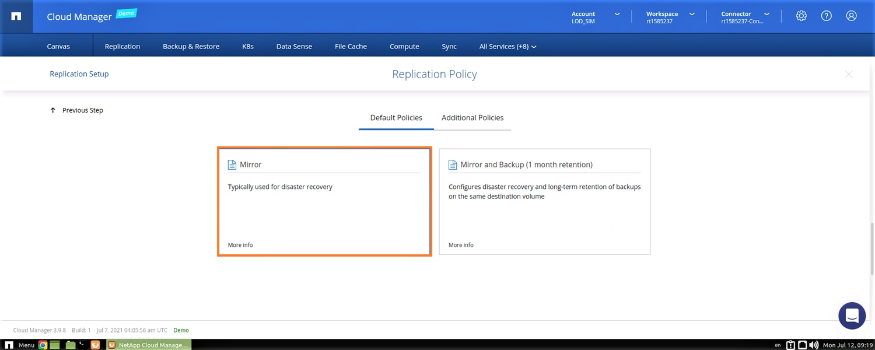Image resolution: width=875 pixels, height=350 pixels.
Task: Click the Help question mark icon
Action: 826,16
